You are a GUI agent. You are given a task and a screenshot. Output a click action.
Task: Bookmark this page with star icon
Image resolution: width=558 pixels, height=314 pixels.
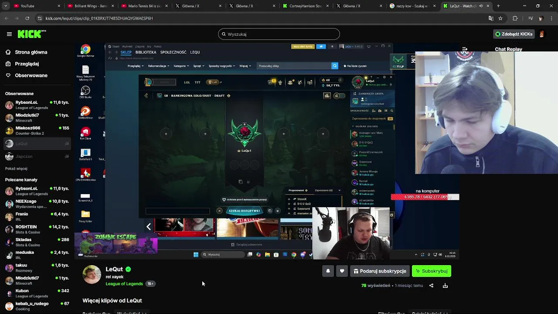[500, 18]
